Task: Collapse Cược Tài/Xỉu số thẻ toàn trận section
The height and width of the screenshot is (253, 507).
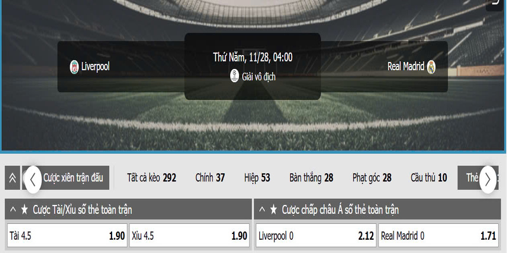Action: click(13, 210)
